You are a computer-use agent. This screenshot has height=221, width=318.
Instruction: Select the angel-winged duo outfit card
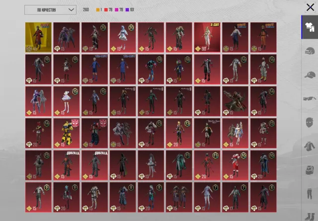(x=235, y=133)
